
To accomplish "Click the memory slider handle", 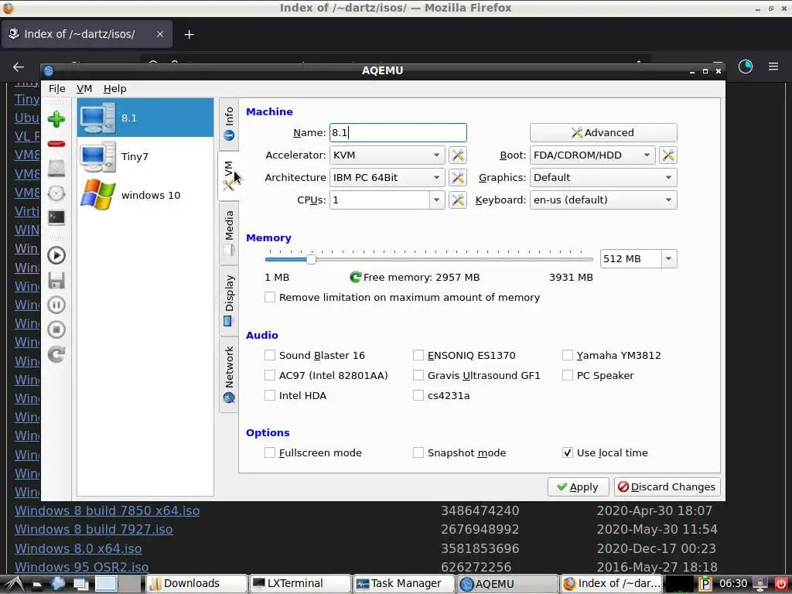I will point(311,259).
